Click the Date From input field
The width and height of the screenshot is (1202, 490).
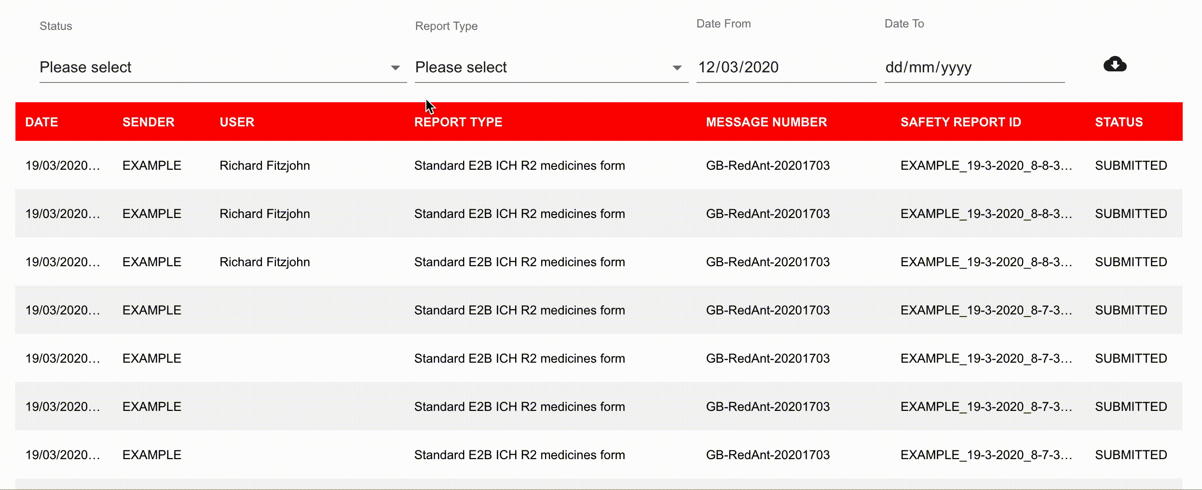[x=785, y=68]
